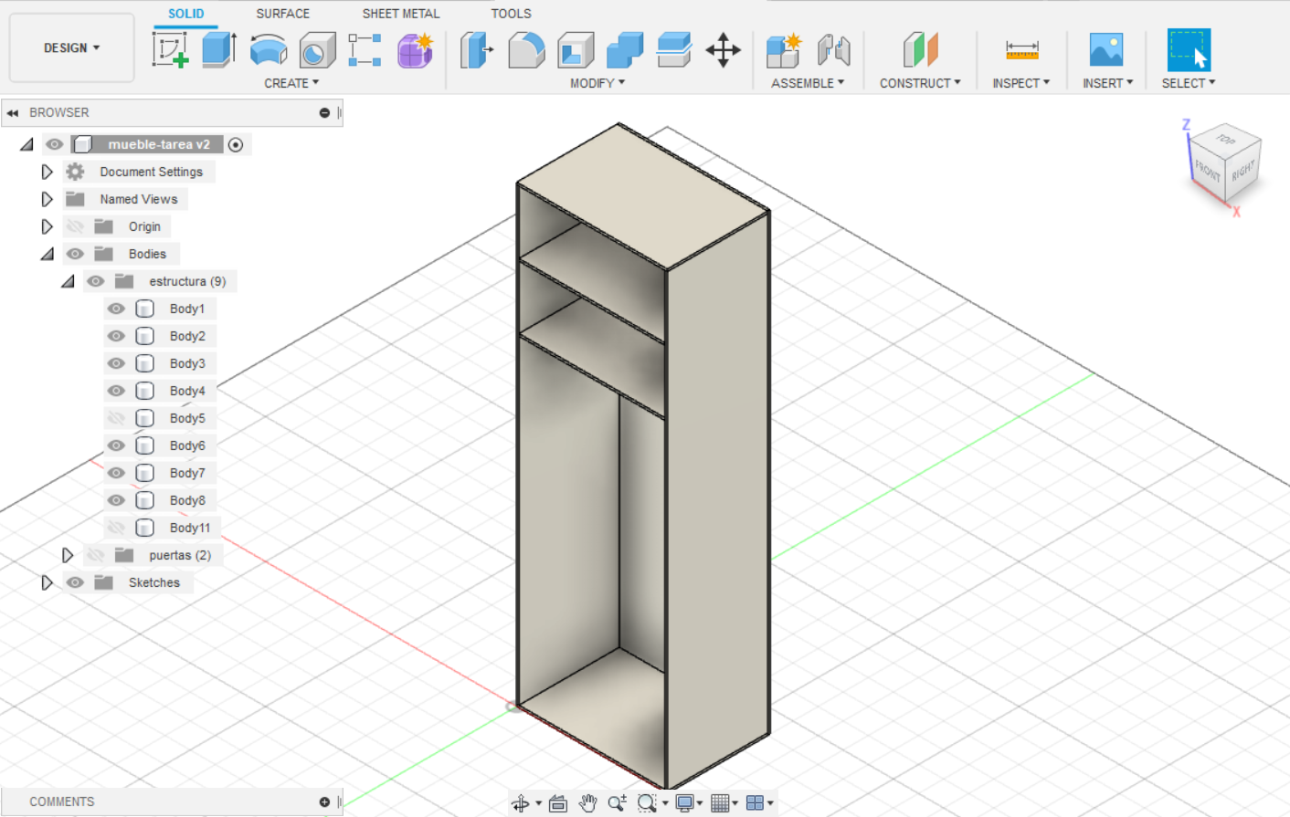Open the MODIFY menu label
The height and width of the screenshot is (817, 1290).
click(597, 83)
